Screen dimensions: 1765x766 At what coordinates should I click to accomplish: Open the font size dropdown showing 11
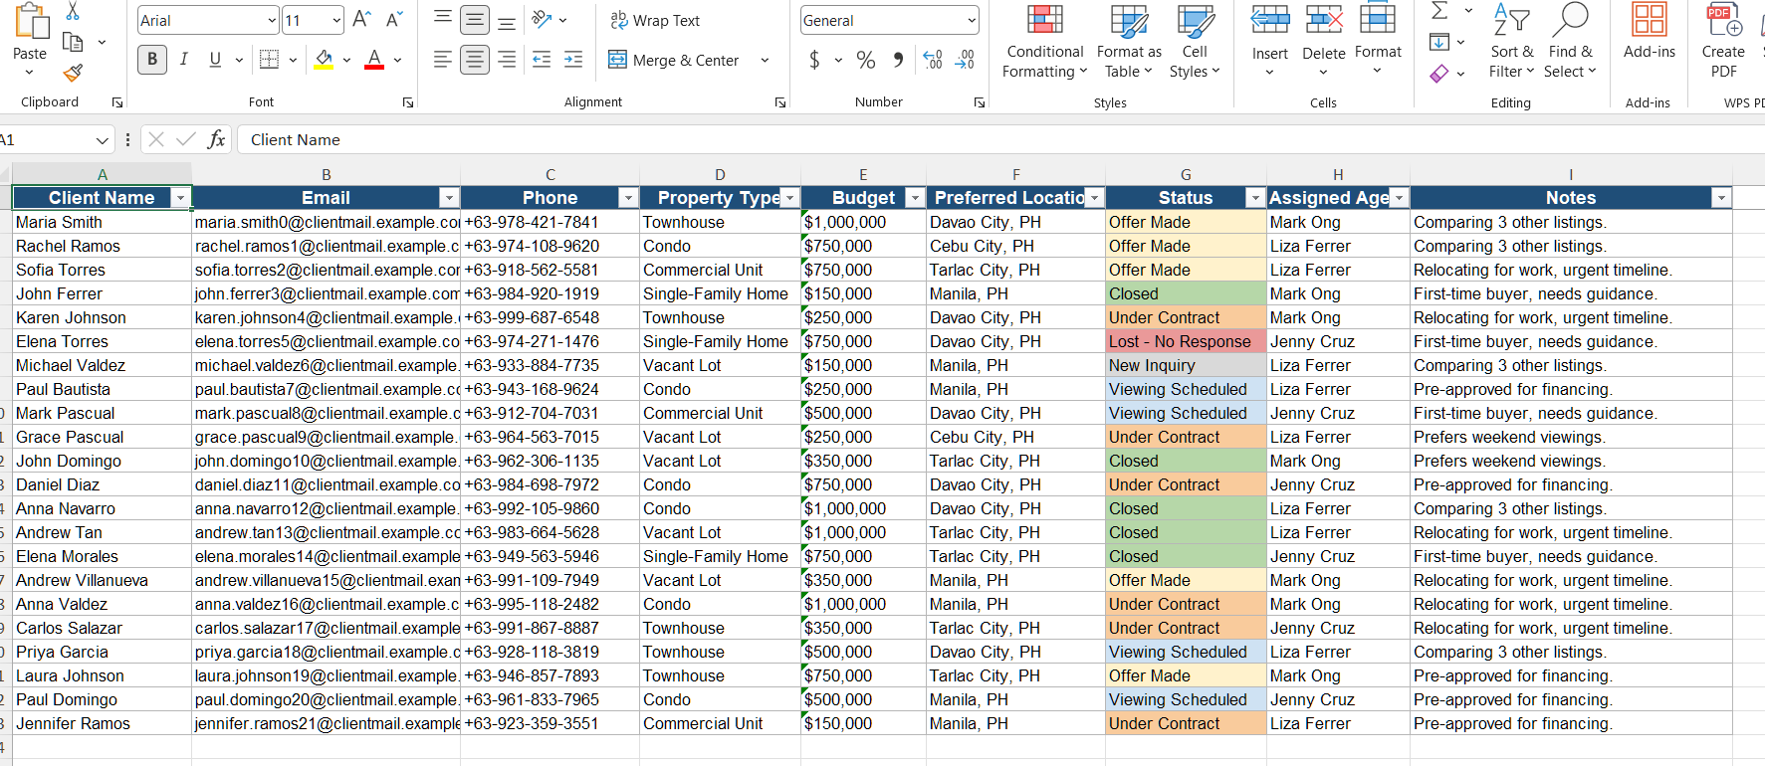[x=336, y=20]
